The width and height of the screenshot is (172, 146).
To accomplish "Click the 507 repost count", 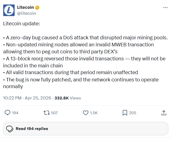I will tap(54, 113).
